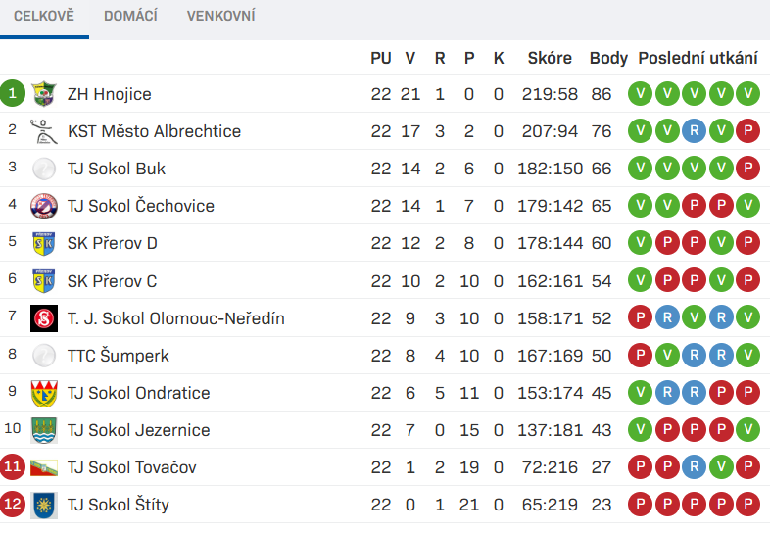Click the Body column header
Image resolution: width=770 pixels, height=534 pixels.
(x=608, y=58)
